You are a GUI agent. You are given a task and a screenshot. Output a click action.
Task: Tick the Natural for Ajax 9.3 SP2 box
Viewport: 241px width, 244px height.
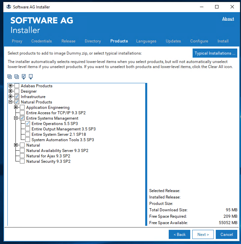(x=22, y=156)
